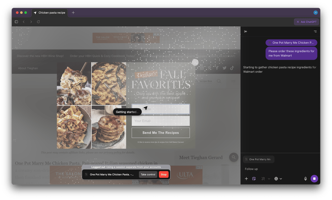Image resolution: width=332 pixels, height=200 pixels.
Task: Go back using the back arrow
Action: click(x=24, y=22)
